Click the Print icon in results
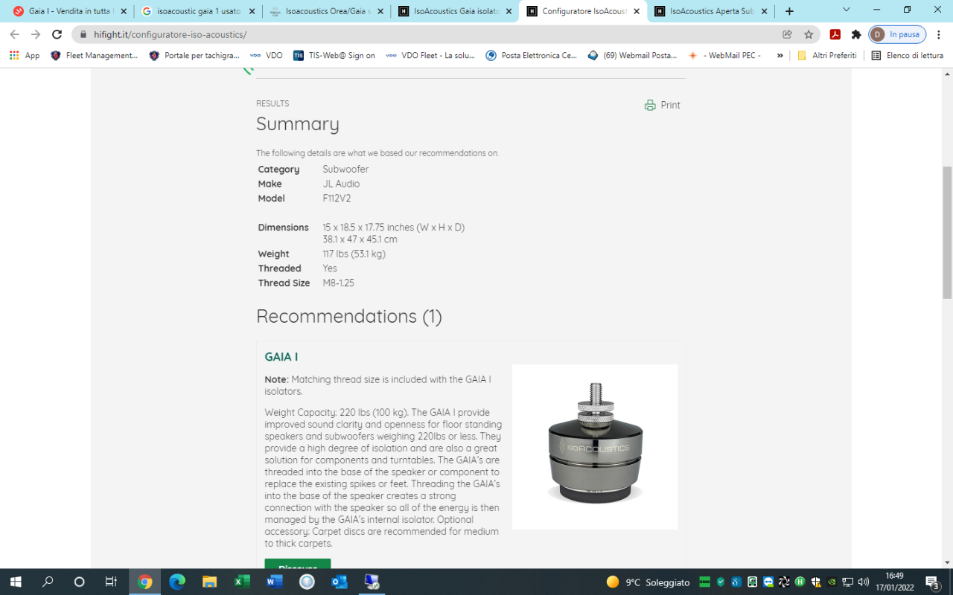Viewport: 953px width, 595px height. (x=650, y=105)
